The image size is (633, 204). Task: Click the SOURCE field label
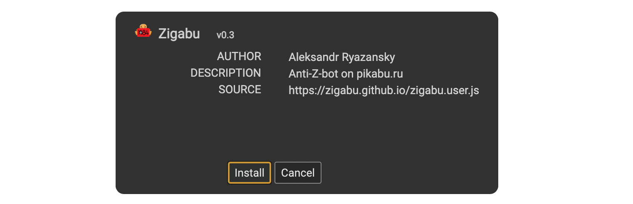(x=240, y=90)
